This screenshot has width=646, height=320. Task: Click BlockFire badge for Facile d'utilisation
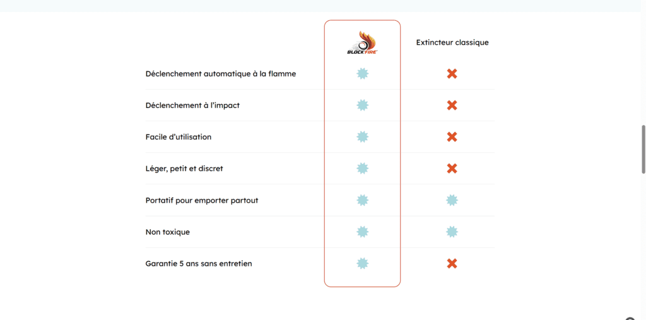[x=362, y=137]
